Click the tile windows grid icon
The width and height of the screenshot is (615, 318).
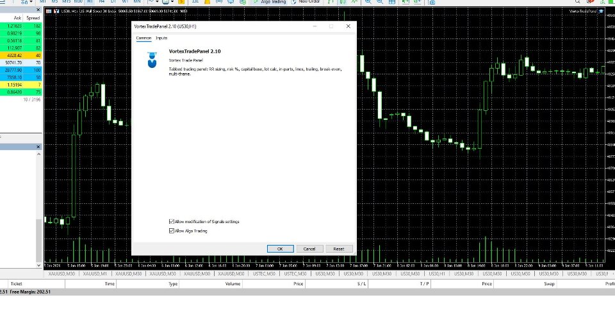[x=392, y=1]
